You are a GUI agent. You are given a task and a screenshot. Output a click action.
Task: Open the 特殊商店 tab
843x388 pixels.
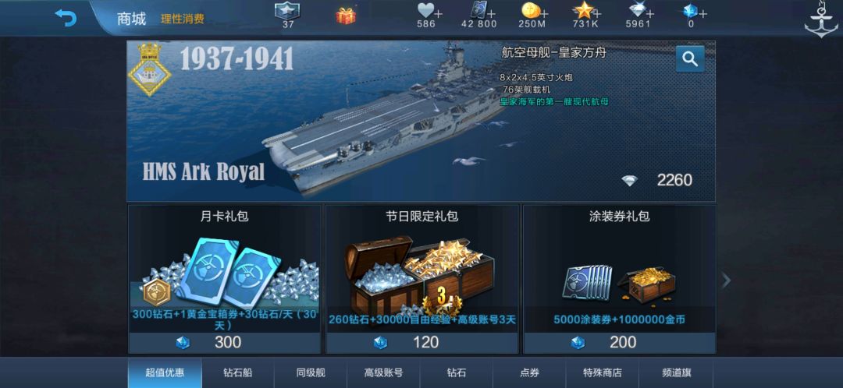click(x=602, y=373)
